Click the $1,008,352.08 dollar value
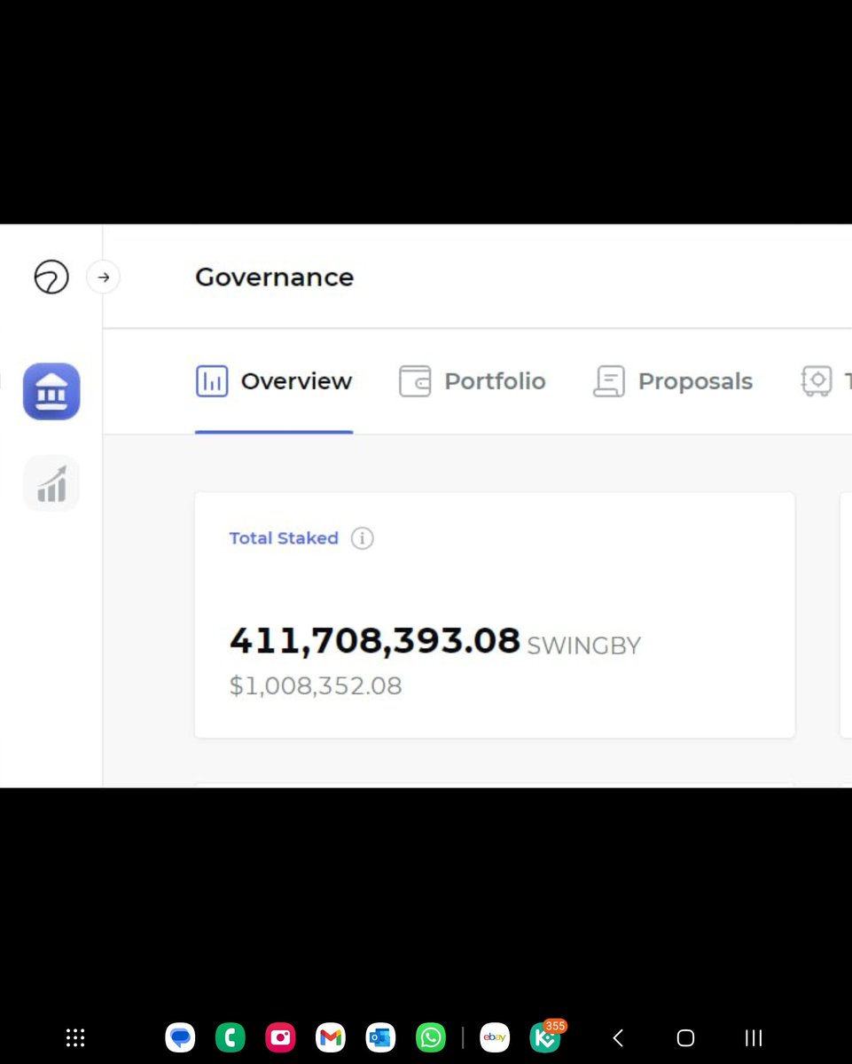 point(316,686)
